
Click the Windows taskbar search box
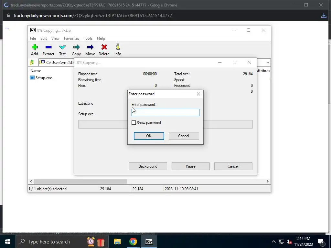[62, 242]
